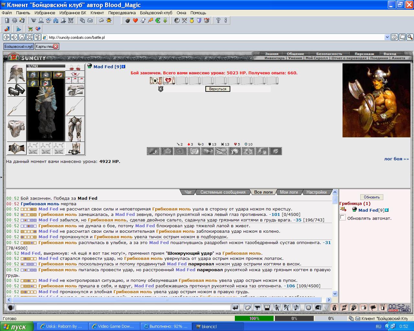Open the Инвентарь link
Viewport: 414px width, 331px height.
coord(275,58)
